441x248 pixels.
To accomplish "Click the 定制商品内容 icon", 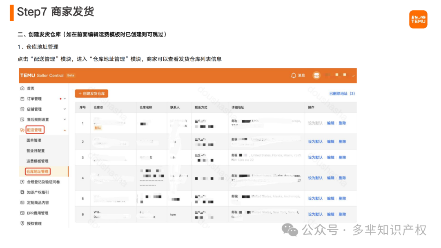I will tap(22, 203).
